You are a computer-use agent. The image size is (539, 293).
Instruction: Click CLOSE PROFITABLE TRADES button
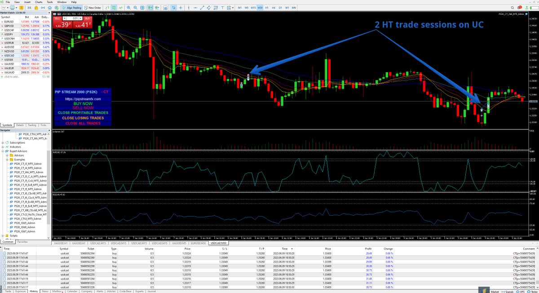pyautogui.click(x=83, y=112)
